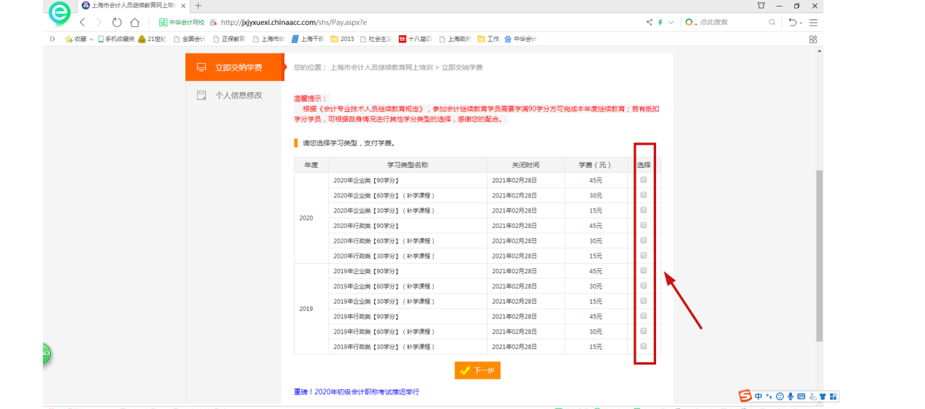
Task: Open the 上海市会计人员继续教育网上培训 breadcrumb link
Action: [381, 67]
